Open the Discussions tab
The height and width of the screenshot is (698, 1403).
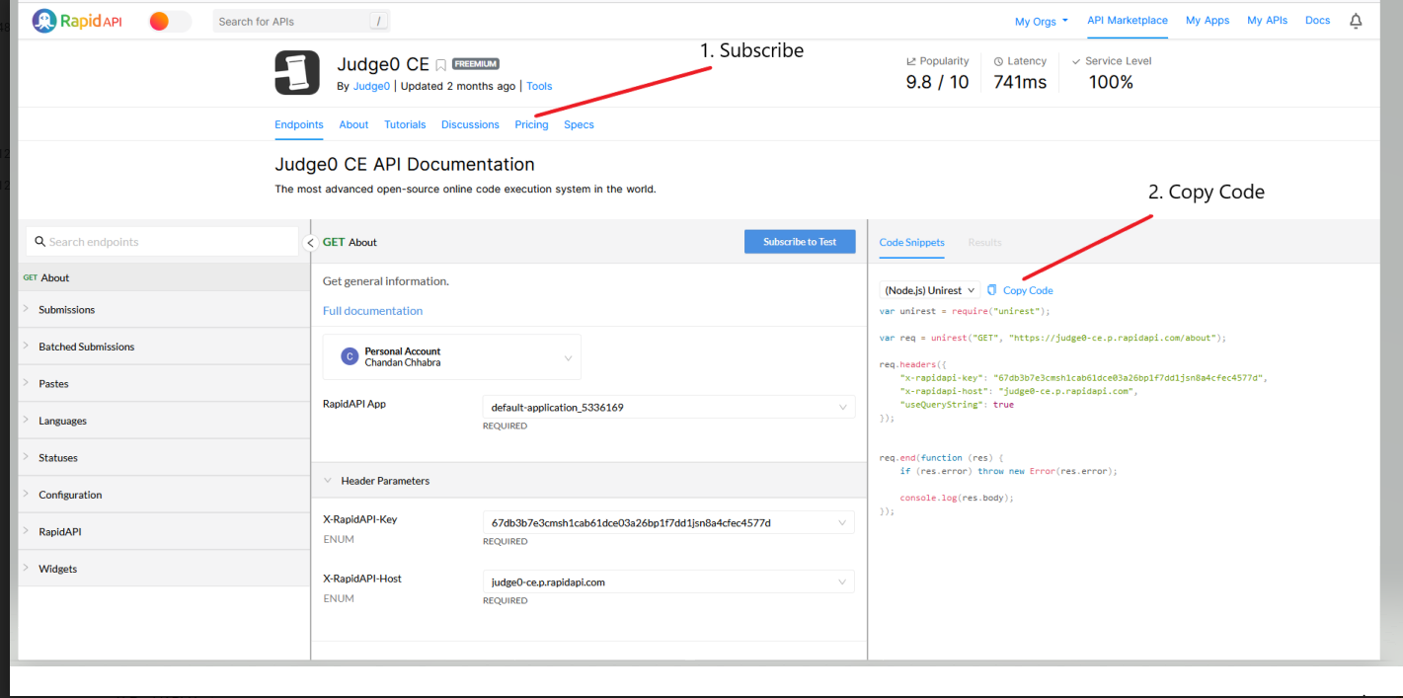470,124
